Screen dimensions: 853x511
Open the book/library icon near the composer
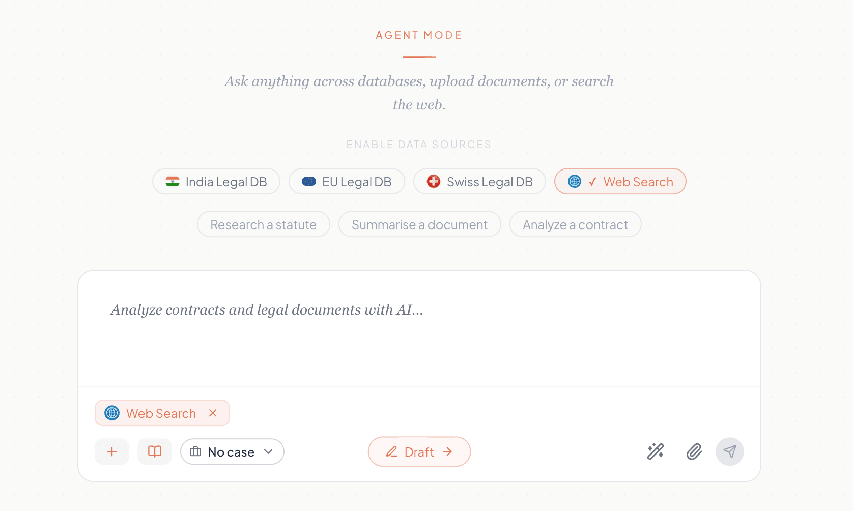(x=154, y=451)
